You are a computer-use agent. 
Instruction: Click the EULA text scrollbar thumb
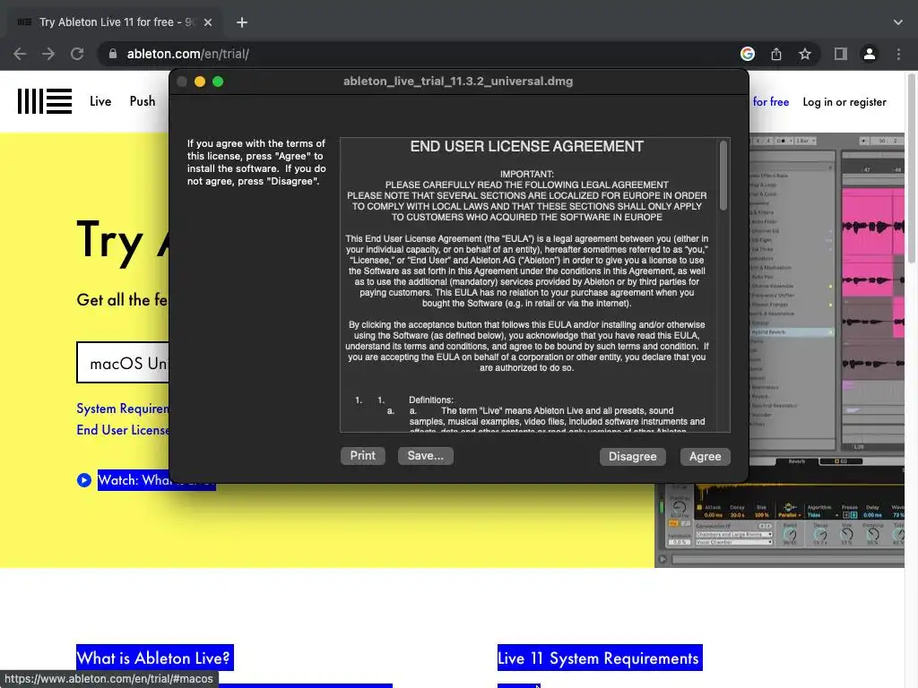[x=723, y=176]
